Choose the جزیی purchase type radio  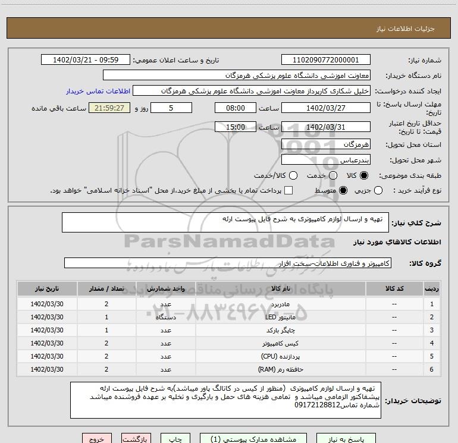point(378,191)
